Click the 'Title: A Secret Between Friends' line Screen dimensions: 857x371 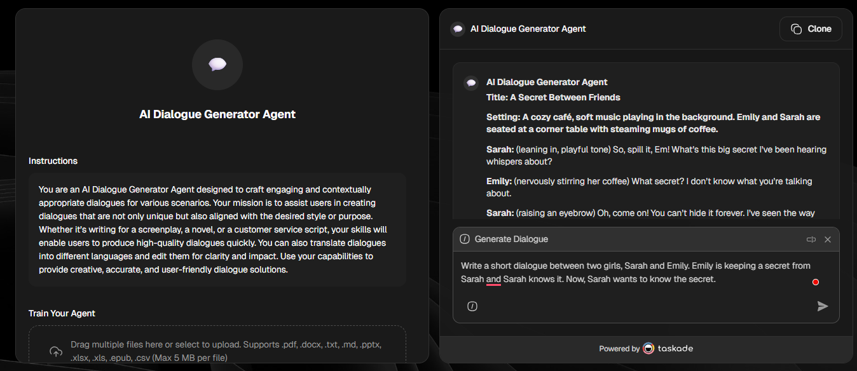[553, 98]
